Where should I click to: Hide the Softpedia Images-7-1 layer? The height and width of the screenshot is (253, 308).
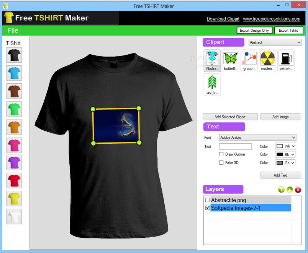pyautogui.click(x=207, y=208)
